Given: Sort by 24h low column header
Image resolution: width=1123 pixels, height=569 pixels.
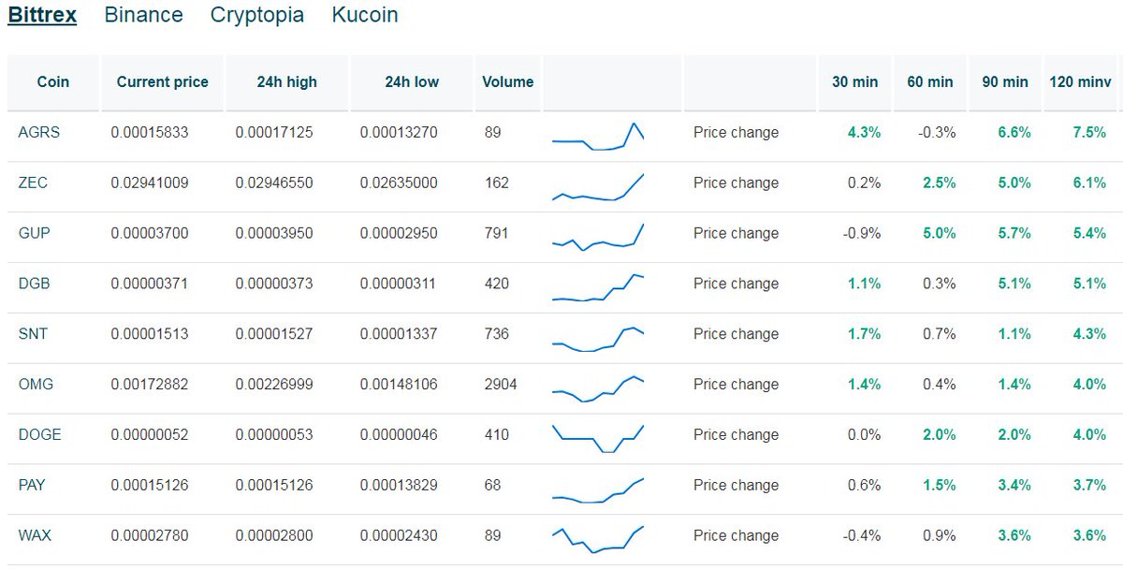Looking at the screenshot, I should [412, 82].
